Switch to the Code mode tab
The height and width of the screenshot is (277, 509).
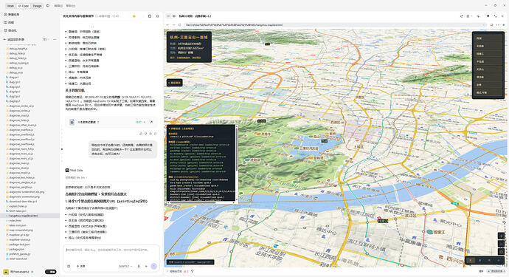[x=24, y=6]
